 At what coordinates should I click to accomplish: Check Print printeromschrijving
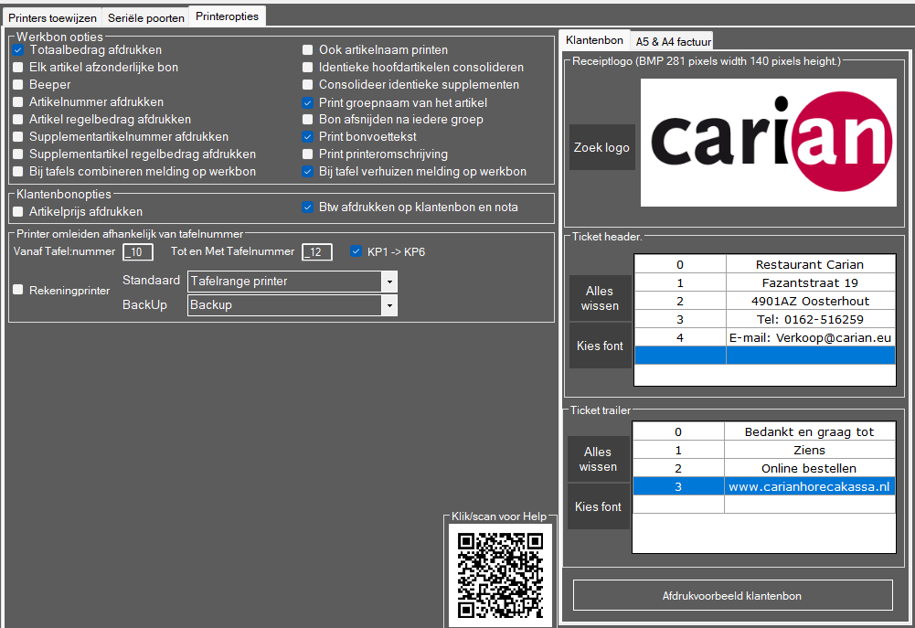pyautogui.click(x=307, y=154)
